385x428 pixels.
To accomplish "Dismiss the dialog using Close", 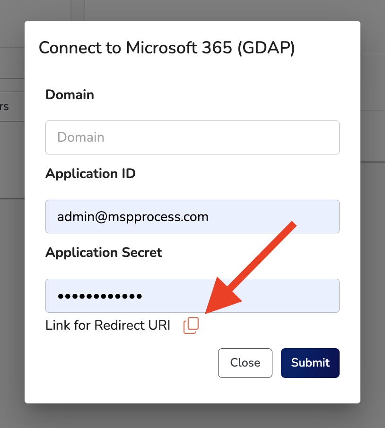I will click(245, 363).
